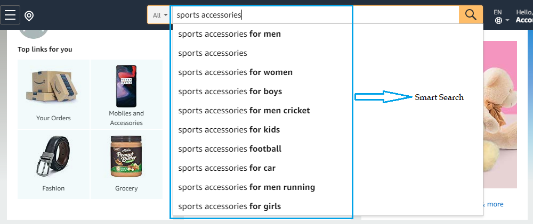Open Your Orders box image
This screenshot has width=533, height=224.
53,87
